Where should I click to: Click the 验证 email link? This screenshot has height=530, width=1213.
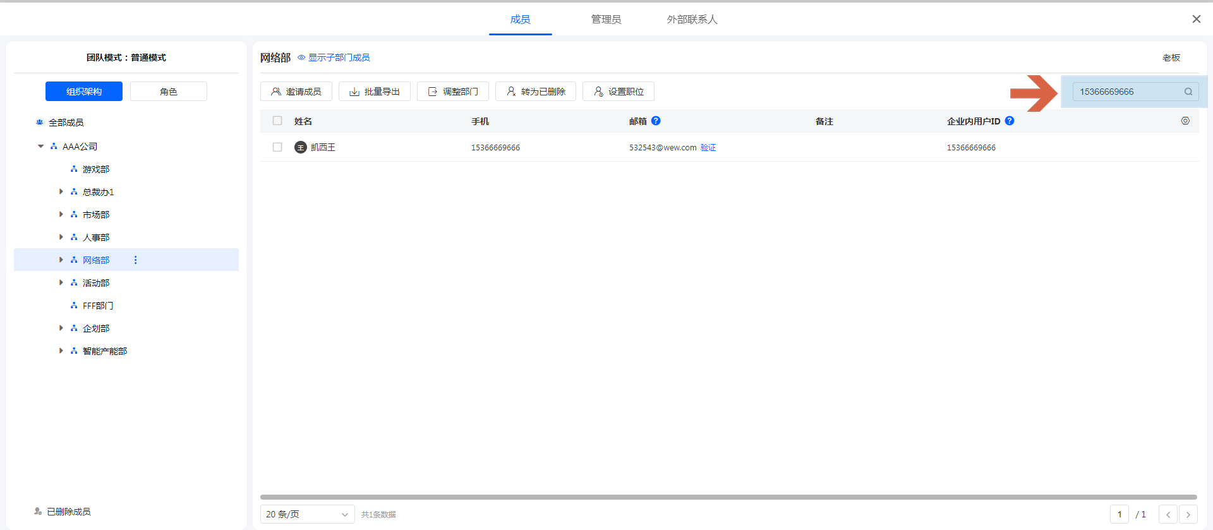708,147
